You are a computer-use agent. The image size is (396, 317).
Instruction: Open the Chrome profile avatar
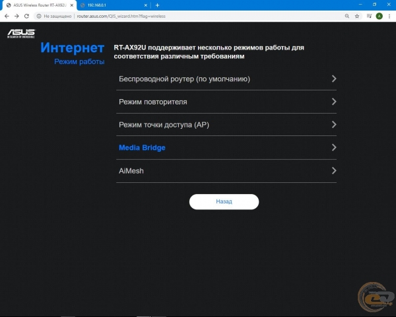click(379, 16)
